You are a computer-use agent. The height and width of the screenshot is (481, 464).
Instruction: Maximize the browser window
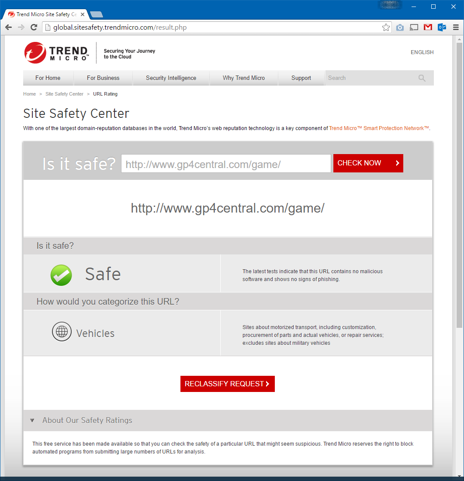pos(433,7)
